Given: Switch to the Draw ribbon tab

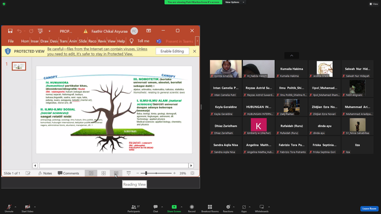Looking at the screenshot, I should point(44,41).
